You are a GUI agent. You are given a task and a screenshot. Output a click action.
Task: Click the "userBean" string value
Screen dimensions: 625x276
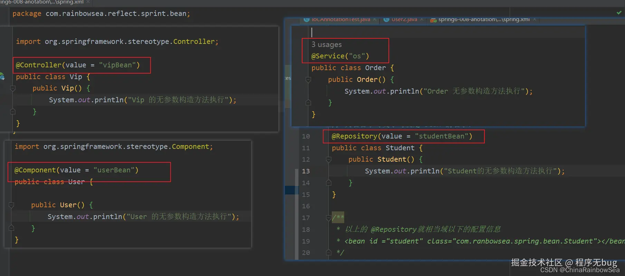pyautogui.click(x=114, y=170)
